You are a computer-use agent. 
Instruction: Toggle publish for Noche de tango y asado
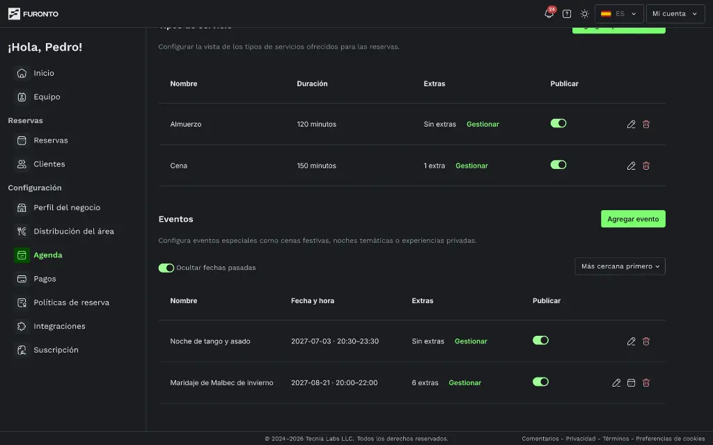tap(540, 340)
